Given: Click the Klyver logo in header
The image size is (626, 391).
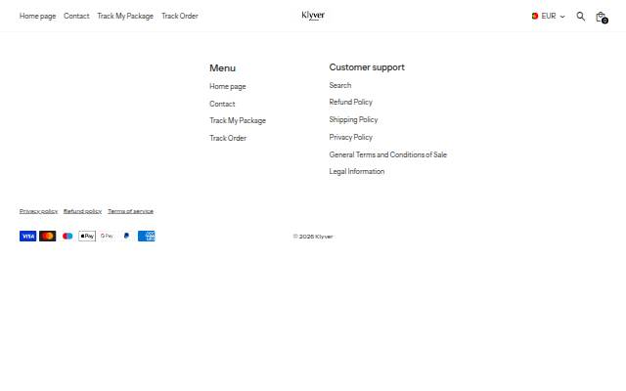Looking at the screenshot, I should click(313, 16).
